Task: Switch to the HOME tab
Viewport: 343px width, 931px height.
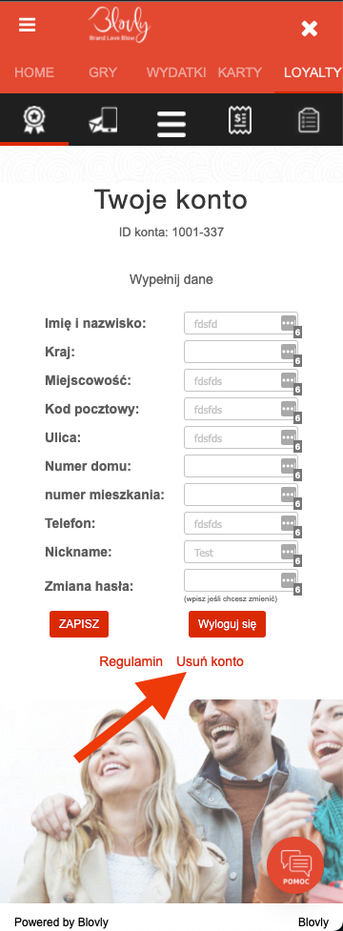Action: coord(34,72)
